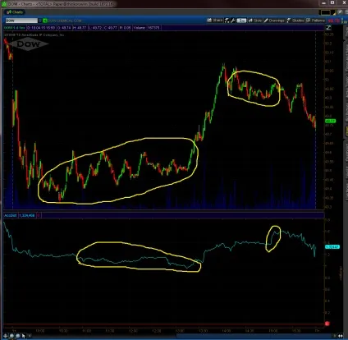Open the Share menu in the chart toolbar
348x340 pixels.
tap(215, 21)
